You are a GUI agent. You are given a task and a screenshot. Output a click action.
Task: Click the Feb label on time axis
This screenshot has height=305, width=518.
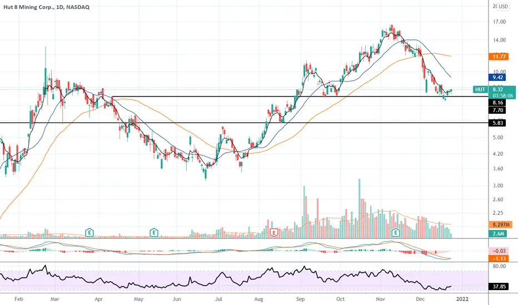tap(19, 299)
